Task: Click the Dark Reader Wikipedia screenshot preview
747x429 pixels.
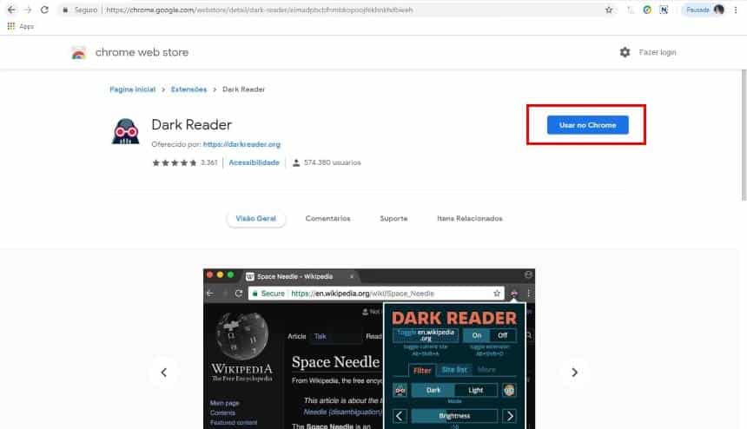Action: click(369, 348)
